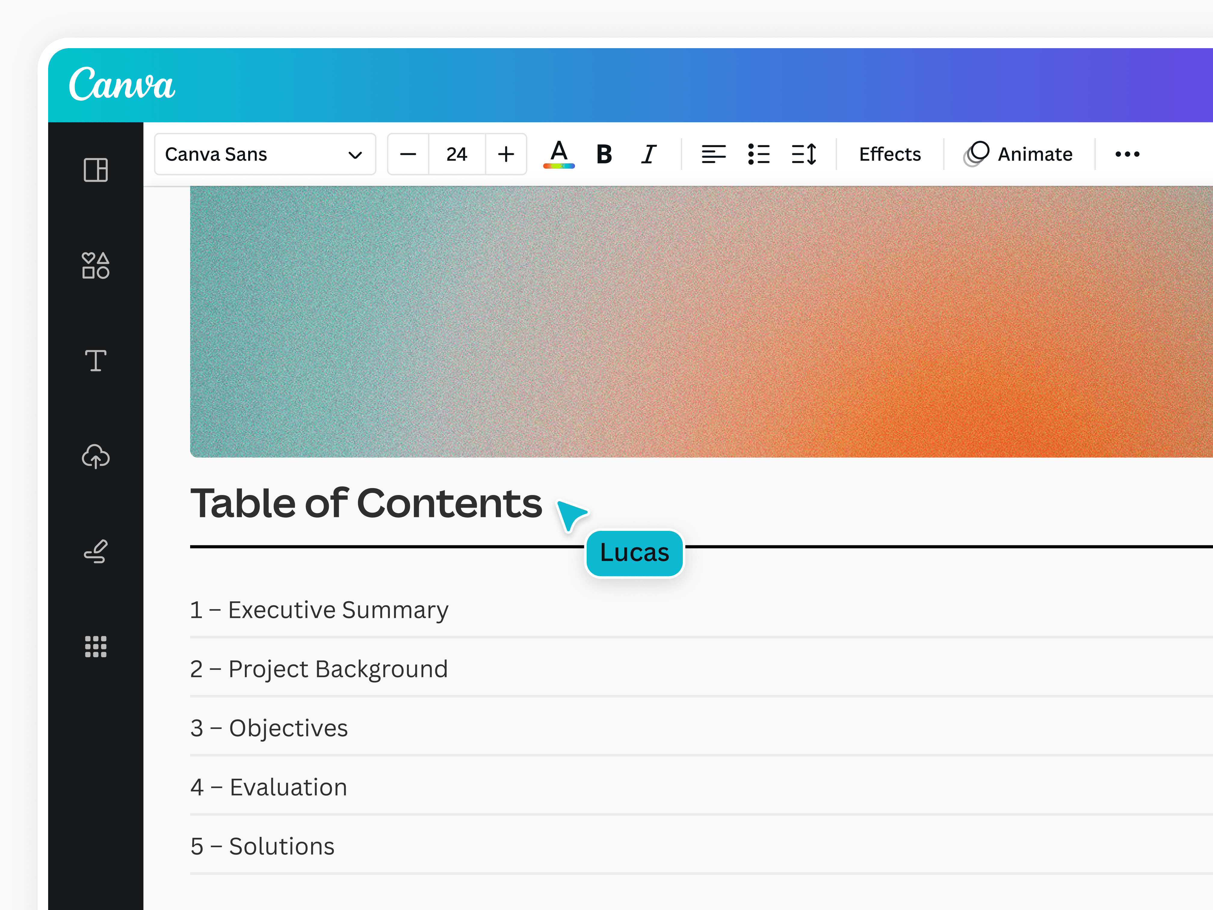The image size is (1213, 910).
Task: Click the Canva logo
Action: click(122, 85)
